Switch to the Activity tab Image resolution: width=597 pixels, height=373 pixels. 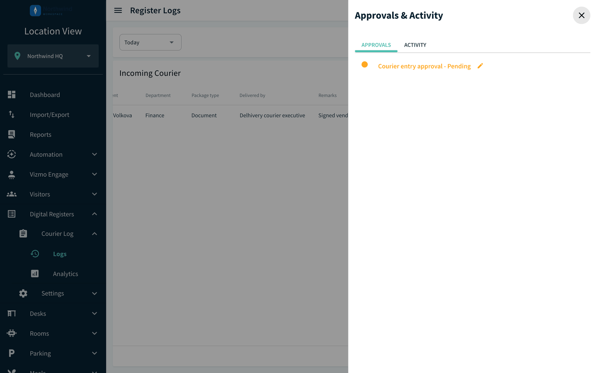pos(415,45)
